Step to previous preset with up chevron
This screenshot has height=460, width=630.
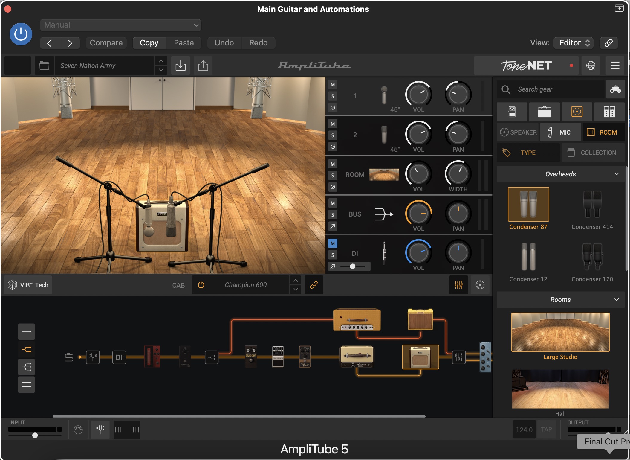[x=161, y=61]
